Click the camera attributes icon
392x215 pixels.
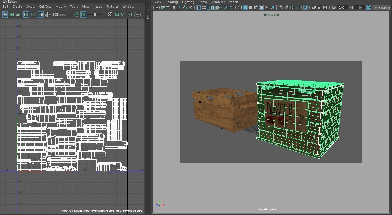coord(168,7)
